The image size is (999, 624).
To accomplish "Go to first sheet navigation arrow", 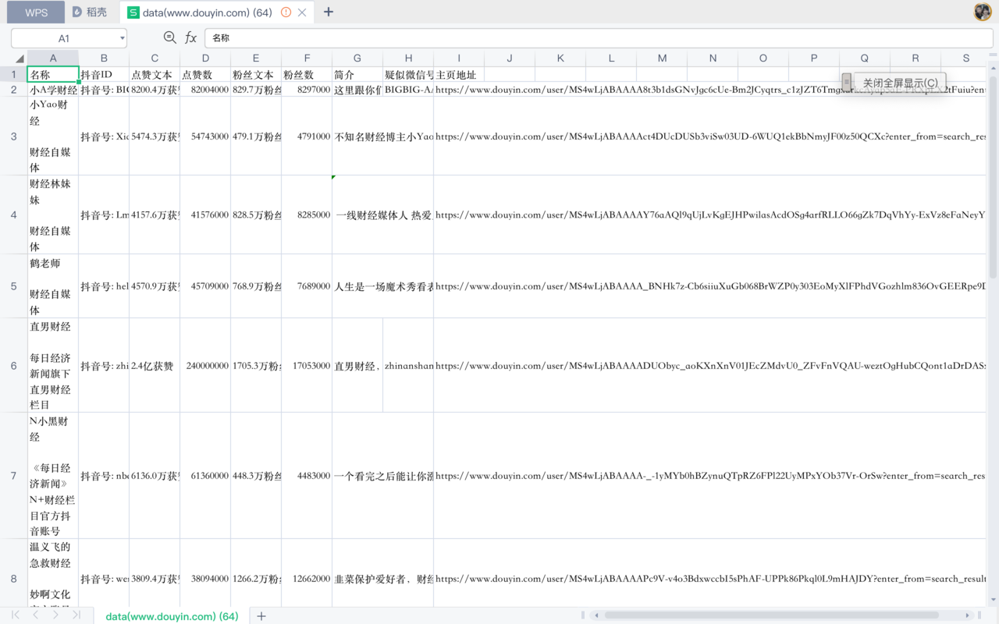I will (x=16, y=615).
